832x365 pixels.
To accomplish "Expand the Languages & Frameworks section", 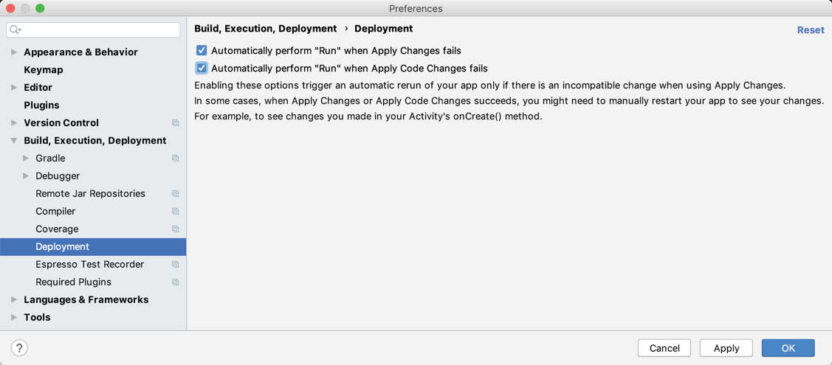I will point(14,300).
